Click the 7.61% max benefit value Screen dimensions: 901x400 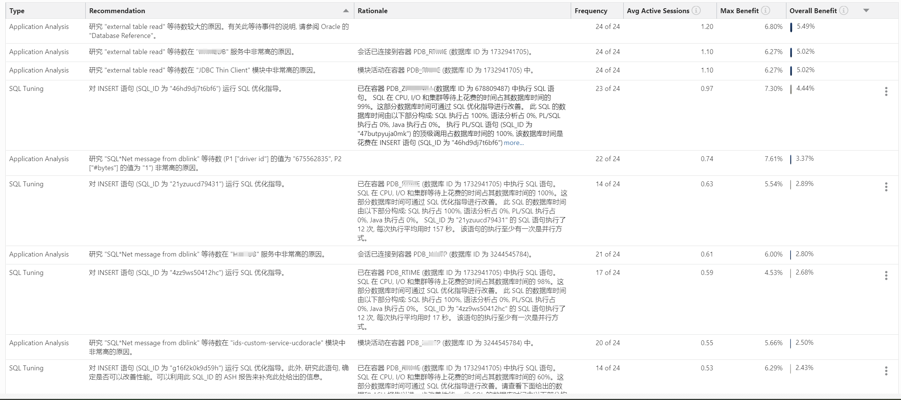coord(774,159)
